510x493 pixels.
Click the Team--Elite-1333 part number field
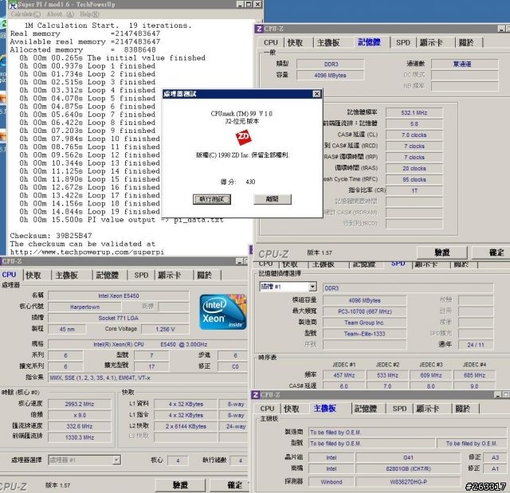[365, 334]
